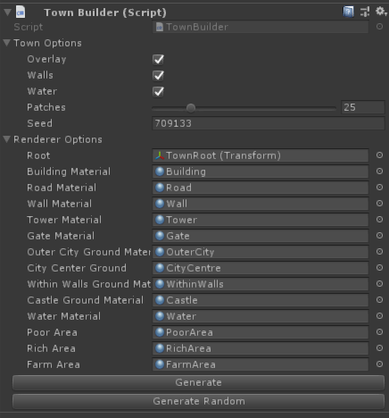
Task: Disable the Water checkbox
Action: [x=158, y=91]
